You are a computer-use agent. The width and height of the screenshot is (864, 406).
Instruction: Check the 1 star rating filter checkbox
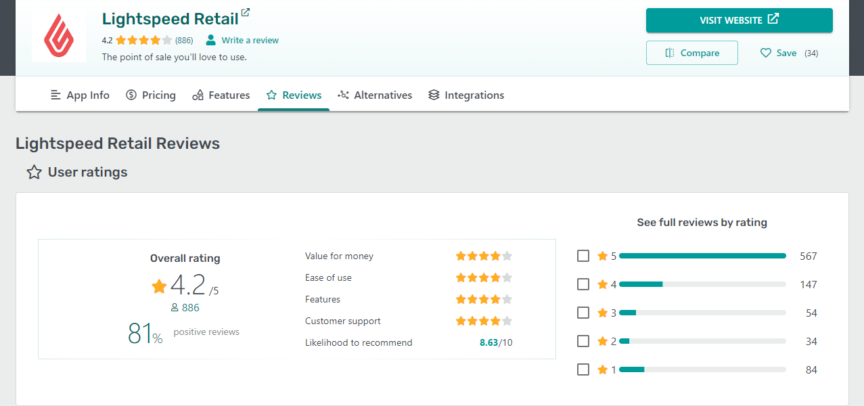pyautogui.click(x=583, y=369)
